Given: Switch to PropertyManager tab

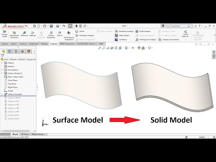Looking at the screenshot, I should click(x=10, y=51).
